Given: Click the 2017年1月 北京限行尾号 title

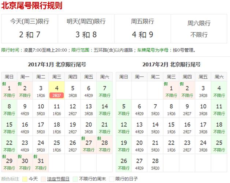Looking at the screenshot, I should pos(57,64).
